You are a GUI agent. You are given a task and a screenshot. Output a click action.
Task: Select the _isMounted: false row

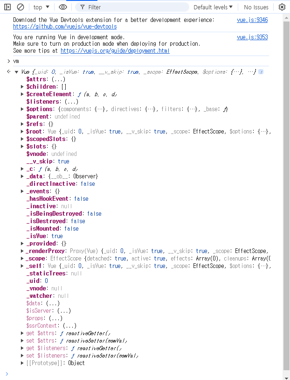(x=53, y=229)
